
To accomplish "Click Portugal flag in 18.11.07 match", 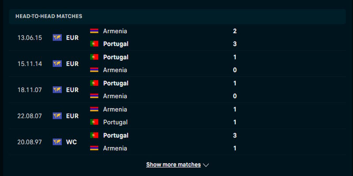I will (94, 83).
